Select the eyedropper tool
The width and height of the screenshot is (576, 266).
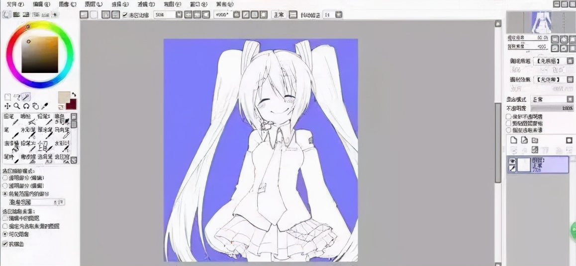click(x=45, y=106)
